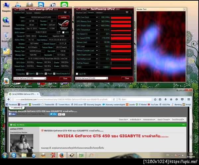Expand the VDDC sensor dropdown
Viewport: 199px width, 165px height.
[x=97, y=67]
